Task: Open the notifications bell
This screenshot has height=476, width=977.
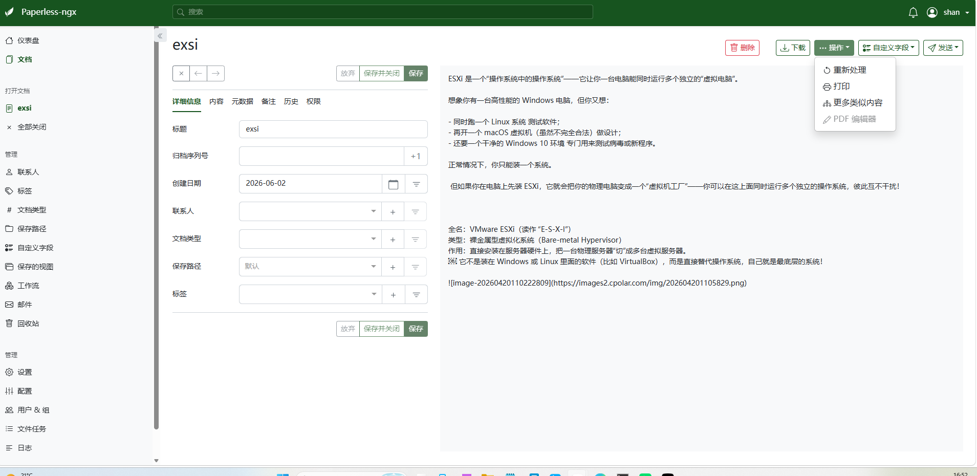Action: [913, 12]
